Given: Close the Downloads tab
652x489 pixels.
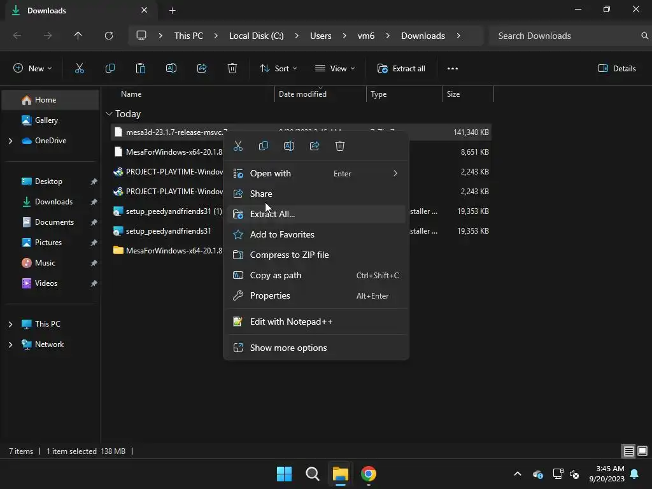Looking at the screenshot, I should click(x=145, y=10).
